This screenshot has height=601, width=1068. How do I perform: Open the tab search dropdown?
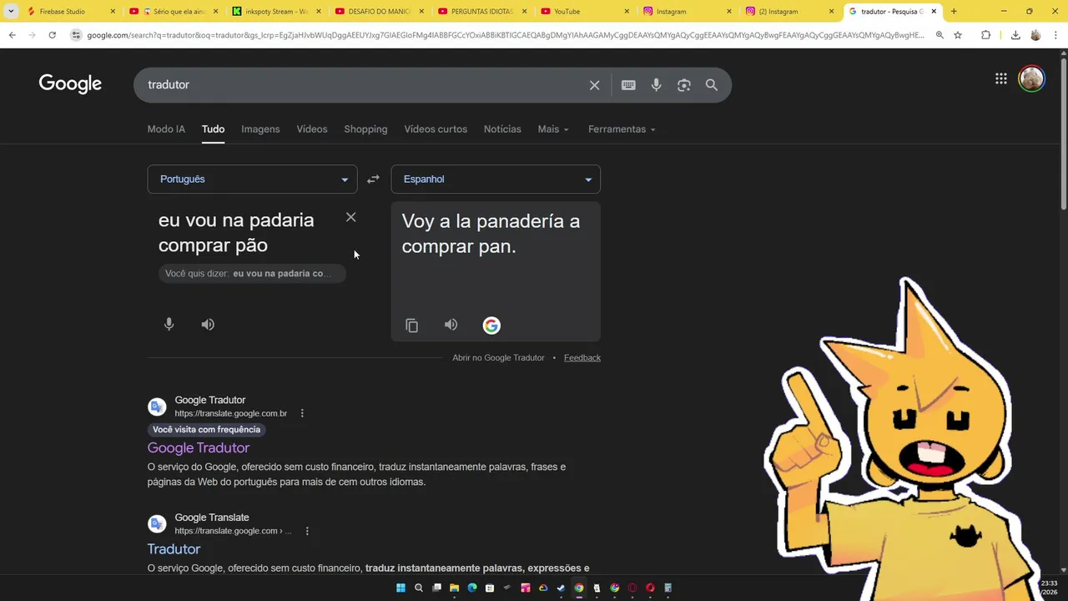11,12
